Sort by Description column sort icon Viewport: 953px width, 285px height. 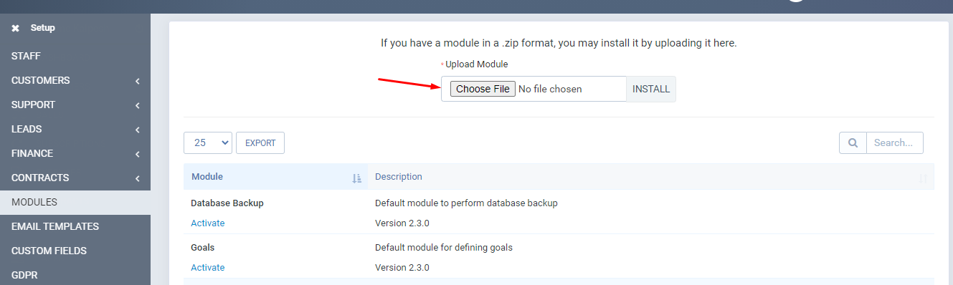[923, 178]
